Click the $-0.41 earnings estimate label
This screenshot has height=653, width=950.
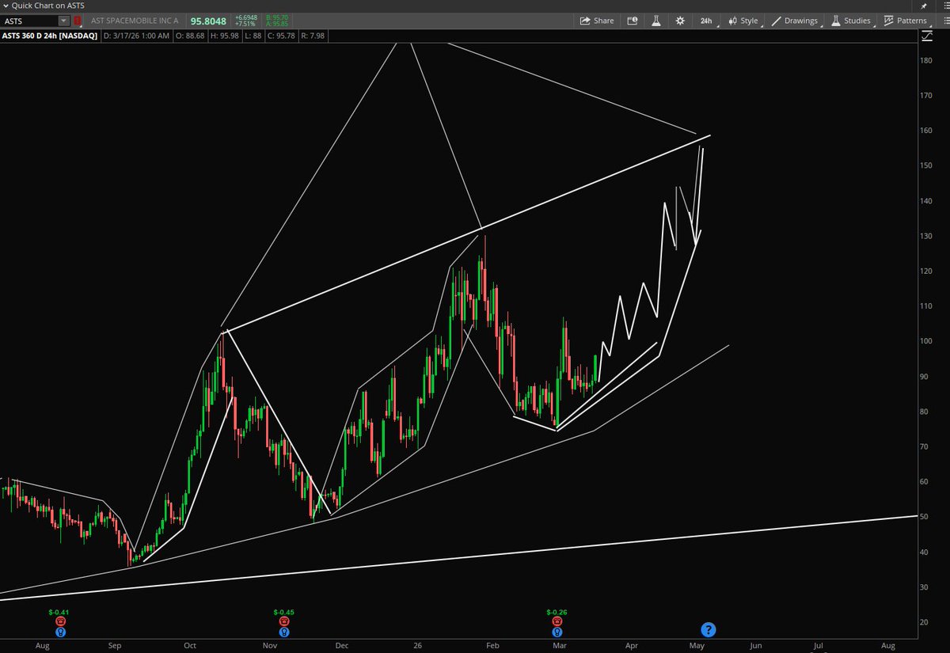click(60, 613)
